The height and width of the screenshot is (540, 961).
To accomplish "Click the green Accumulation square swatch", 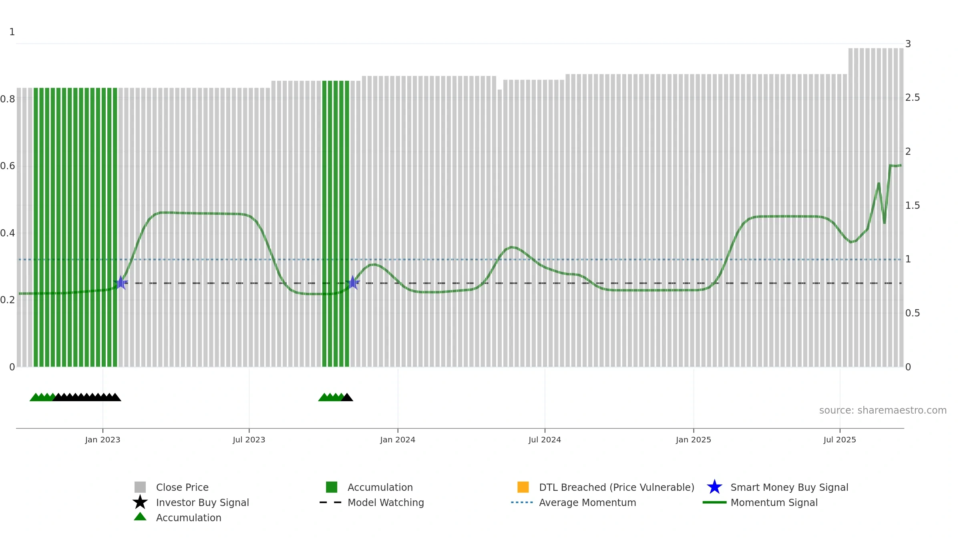I will point(332,487).
